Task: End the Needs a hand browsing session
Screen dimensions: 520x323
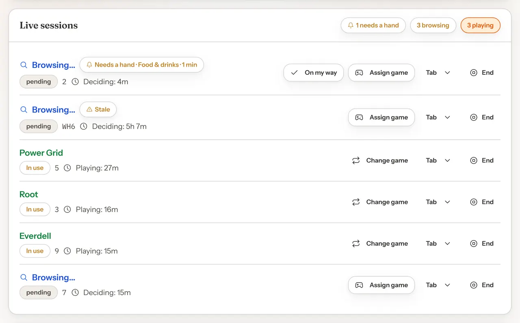Action: [482, 73]
